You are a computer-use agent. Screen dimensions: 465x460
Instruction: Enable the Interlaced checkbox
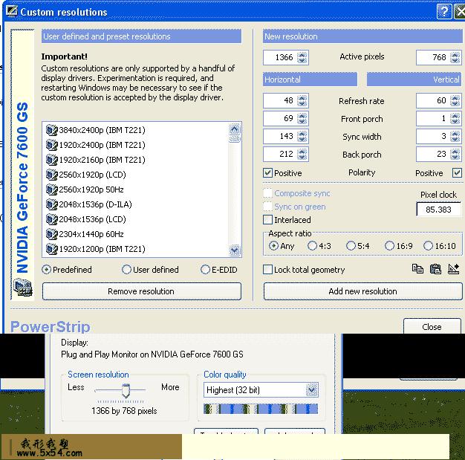coord(267,220)
